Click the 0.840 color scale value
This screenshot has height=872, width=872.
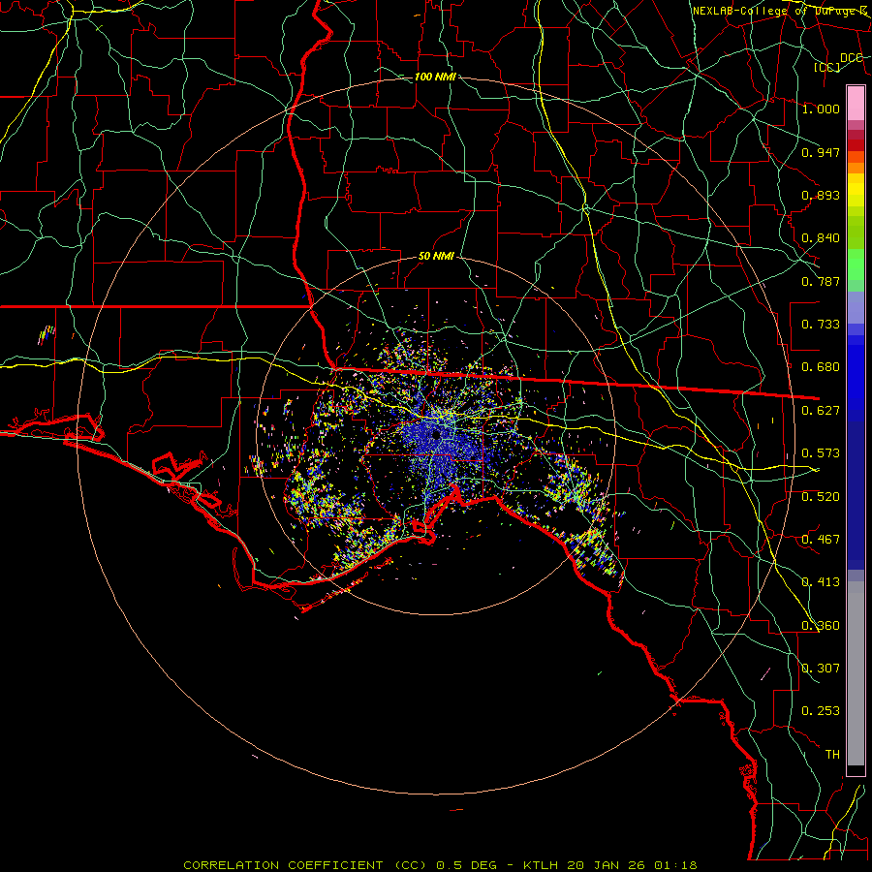[821, 238]
